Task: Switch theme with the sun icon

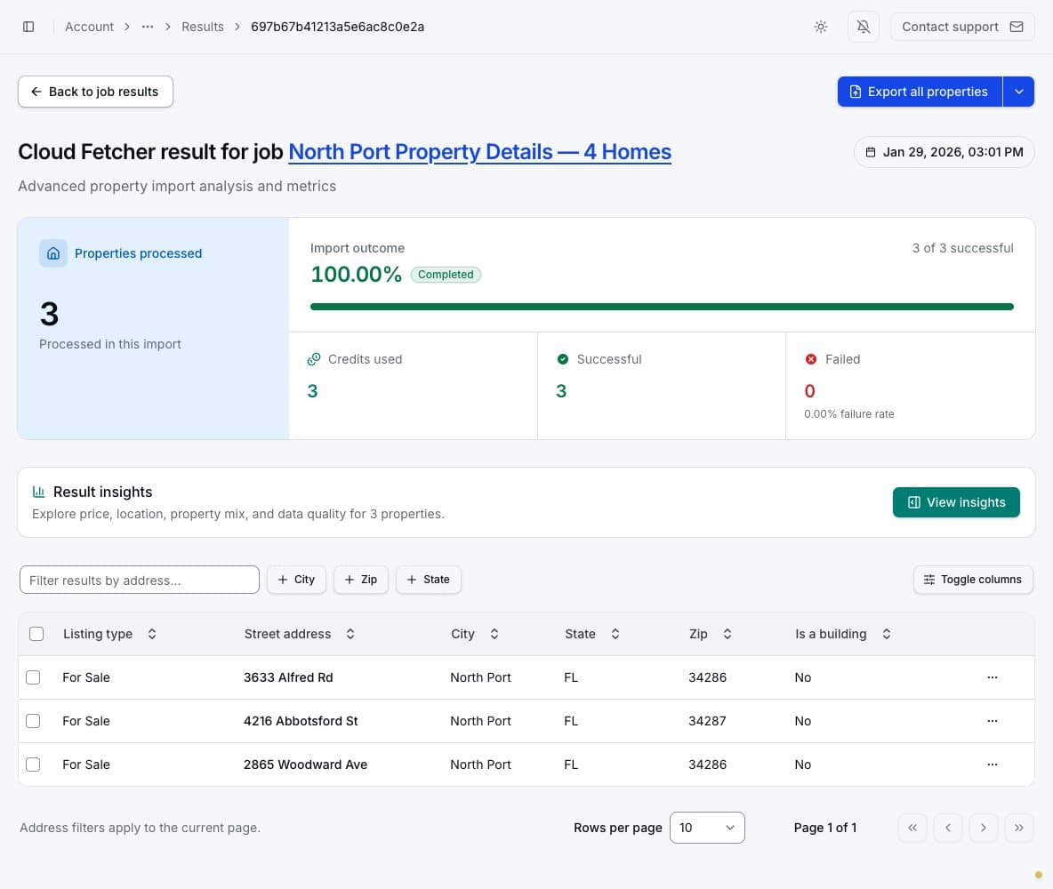Action: tap(821, 27)
